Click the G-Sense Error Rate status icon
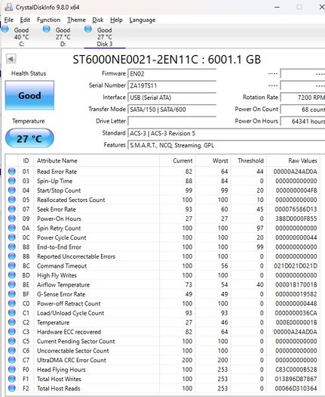 (11, 294)
